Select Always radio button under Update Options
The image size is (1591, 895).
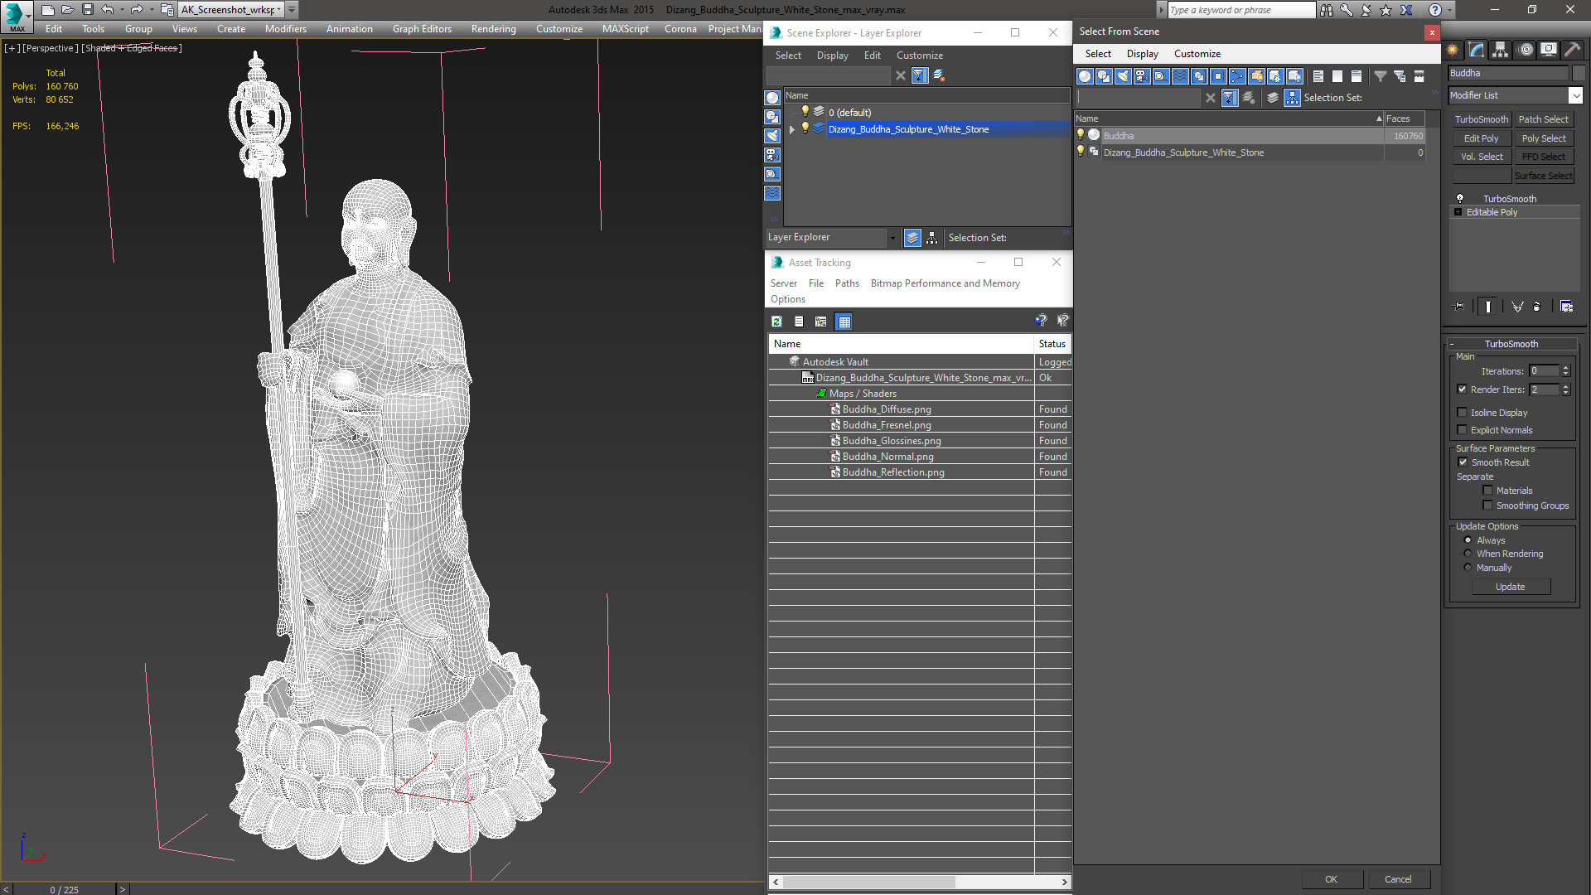pos(1468,539)
